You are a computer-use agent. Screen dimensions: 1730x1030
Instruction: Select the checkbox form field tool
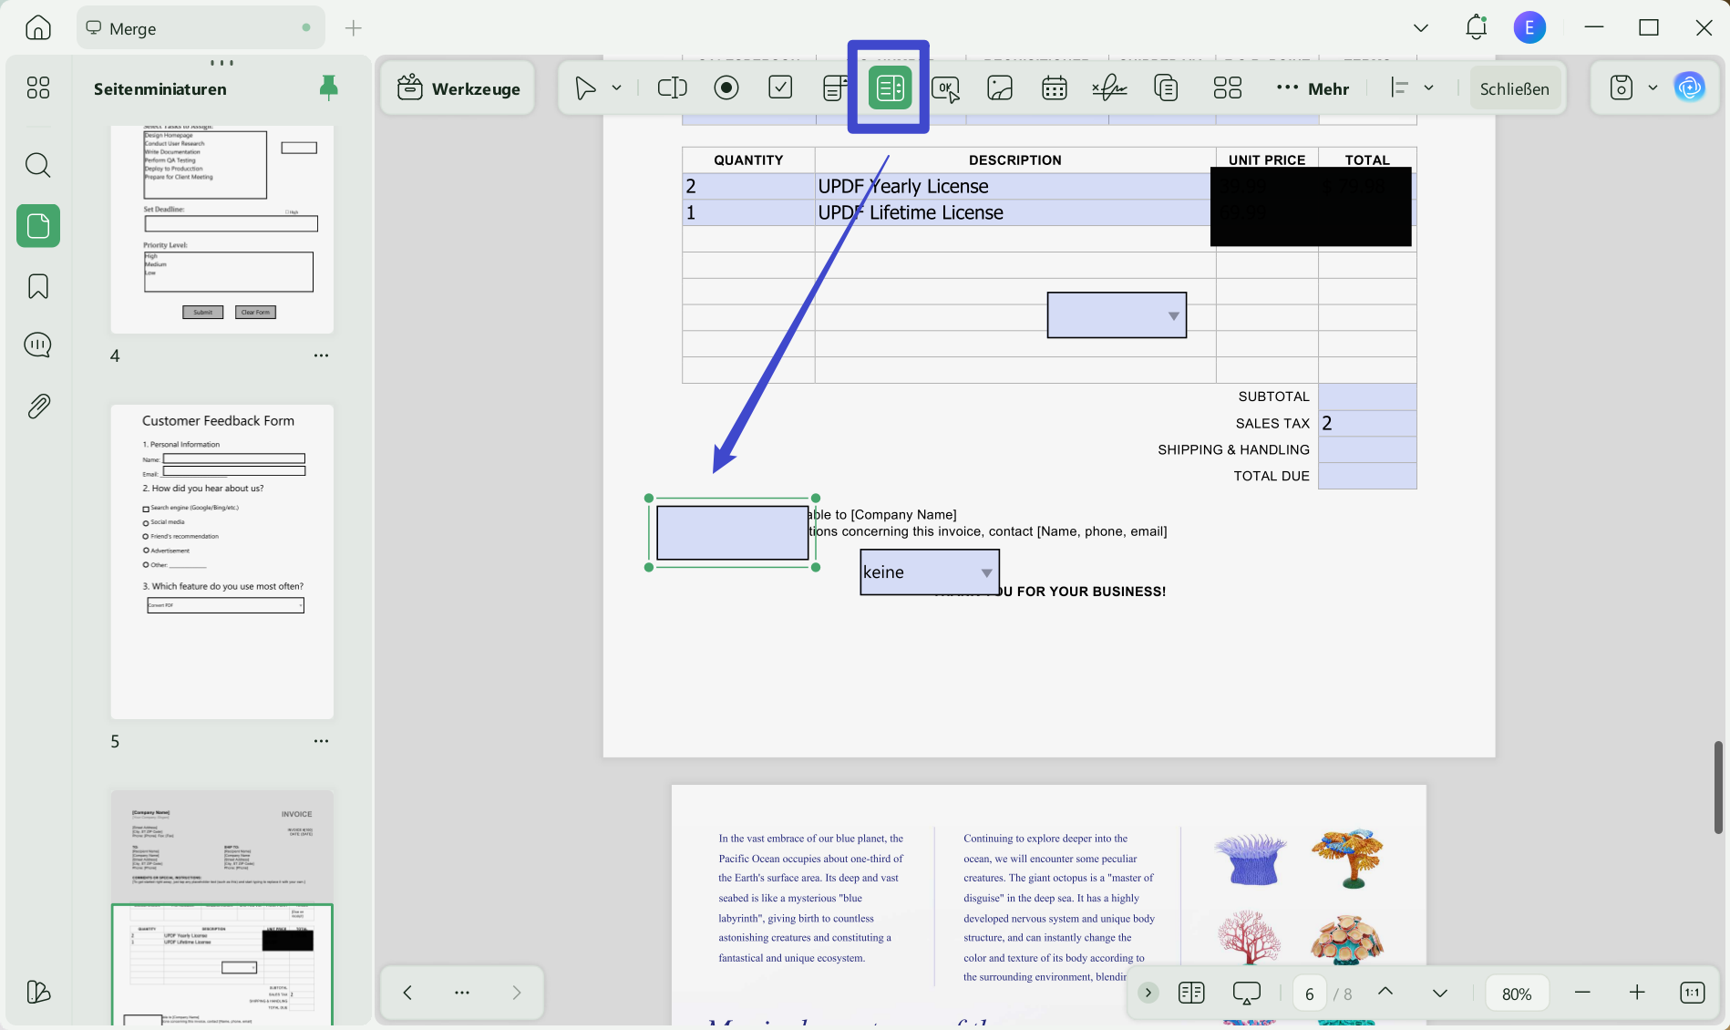780,88
